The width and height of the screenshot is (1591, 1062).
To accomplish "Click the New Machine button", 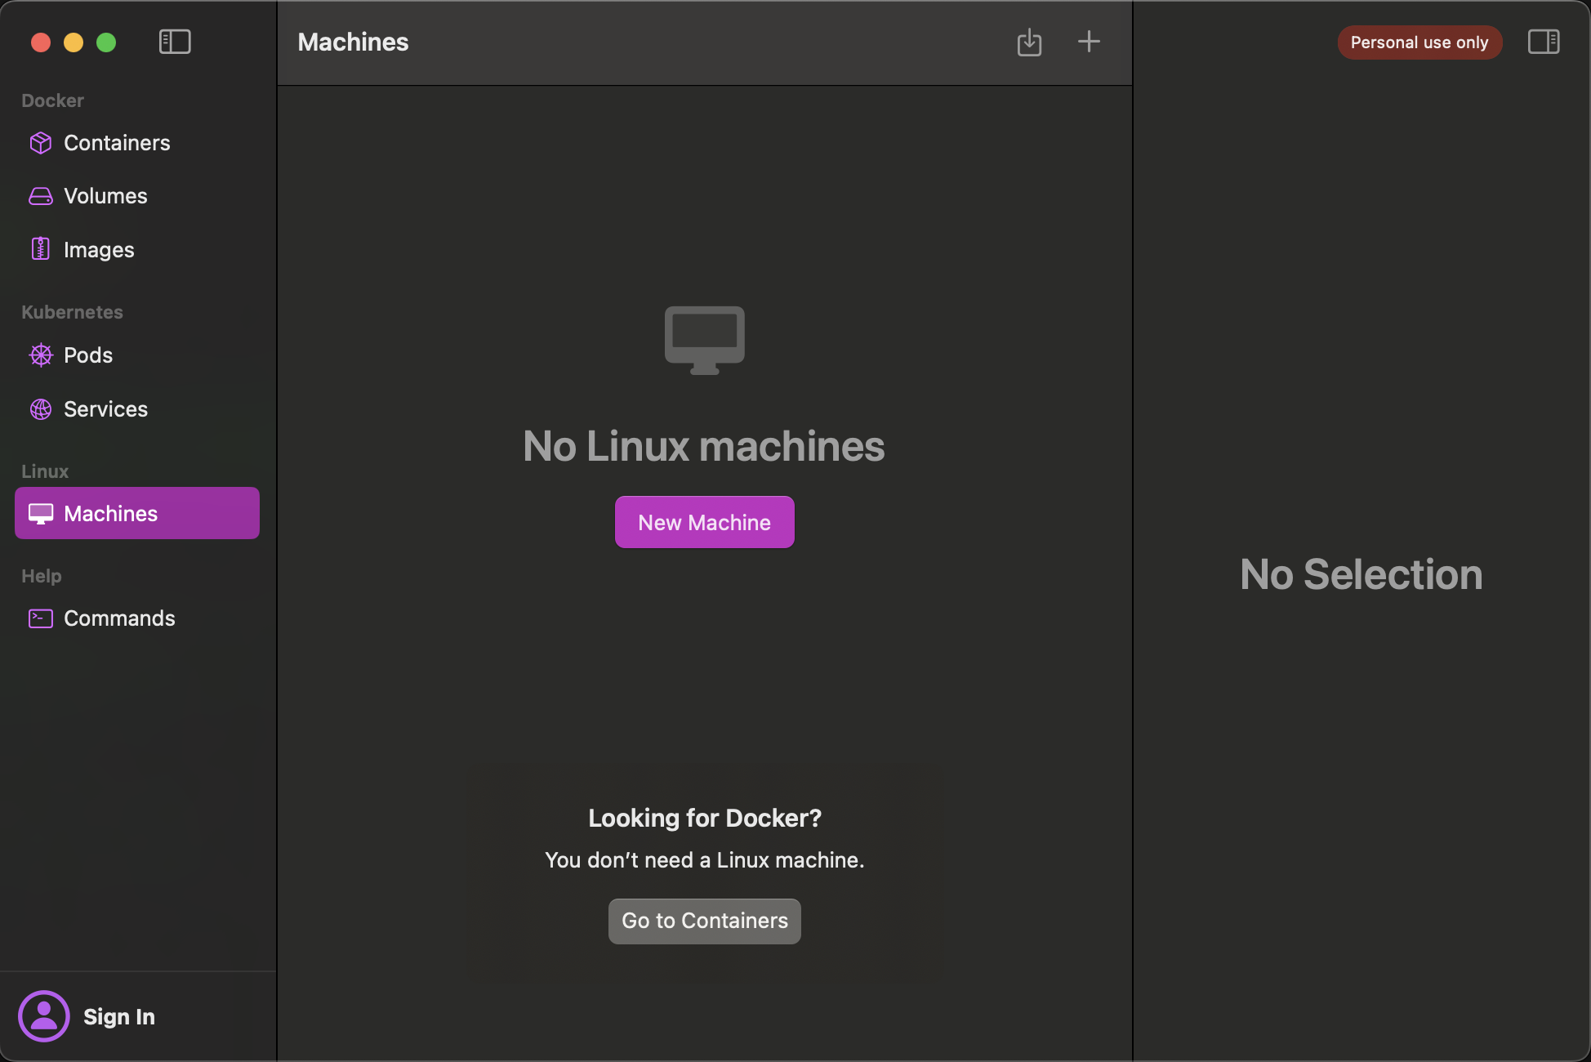I will coord(705,522).
